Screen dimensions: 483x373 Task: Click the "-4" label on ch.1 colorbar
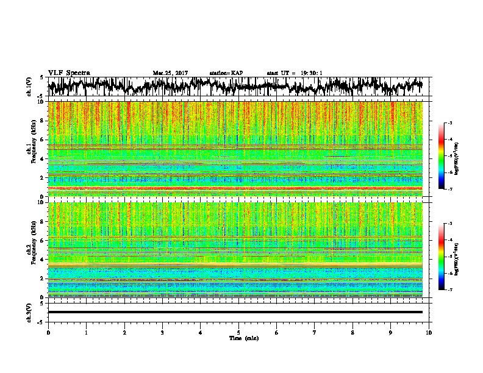point(450,140)
